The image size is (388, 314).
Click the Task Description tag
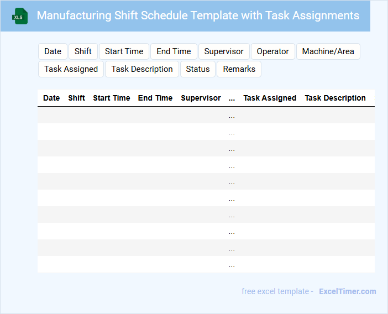coord(142,69)
